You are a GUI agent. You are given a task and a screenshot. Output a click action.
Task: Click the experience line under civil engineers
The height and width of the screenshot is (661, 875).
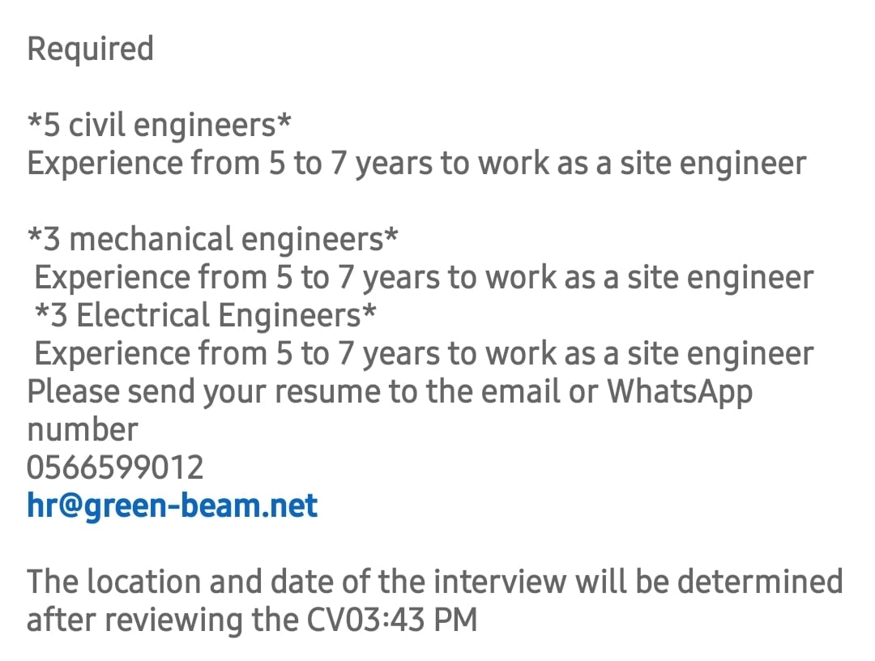417,164
